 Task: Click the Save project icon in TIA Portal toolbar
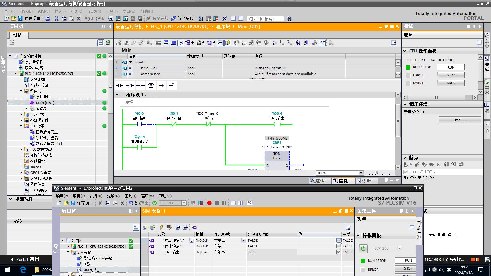pos(20,18)
